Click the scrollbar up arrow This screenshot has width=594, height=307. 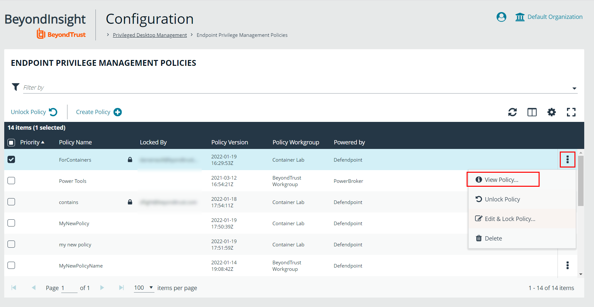[581, 153]
